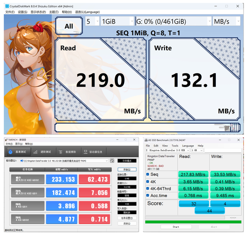Expand the G: 0% (0/461GiB) drive dropdown

pyautogui.click(x=173, y=21)
